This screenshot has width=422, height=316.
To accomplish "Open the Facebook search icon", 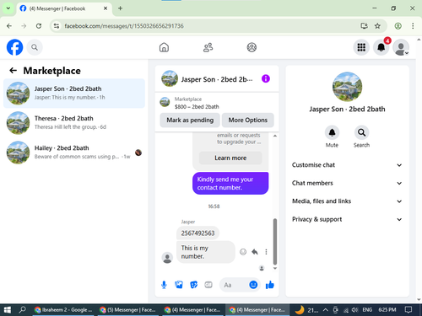I will pos(35,47).
